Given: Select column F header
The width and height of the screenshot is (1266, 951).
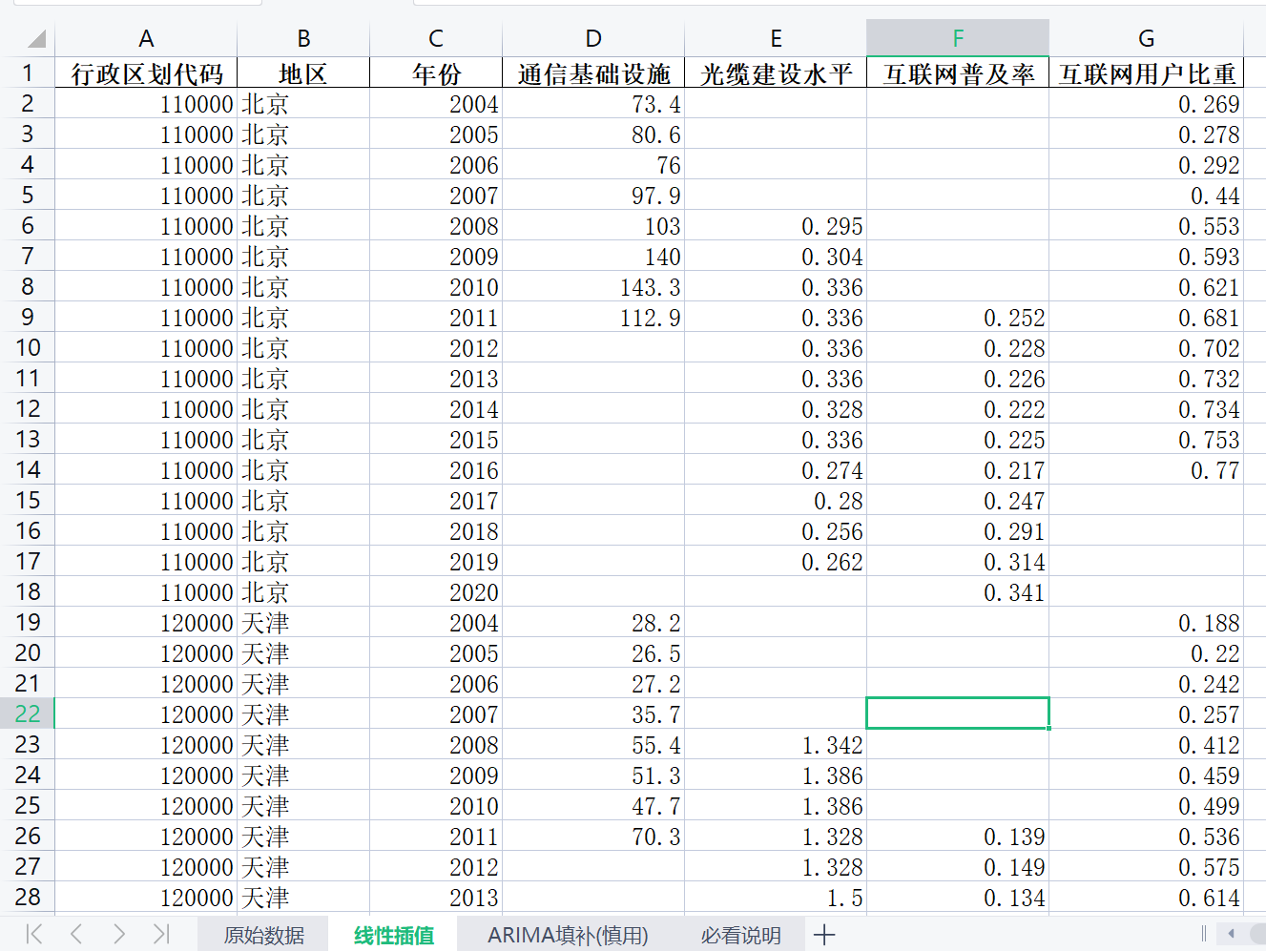Looking at the screenshot, I should coord(958,38).
